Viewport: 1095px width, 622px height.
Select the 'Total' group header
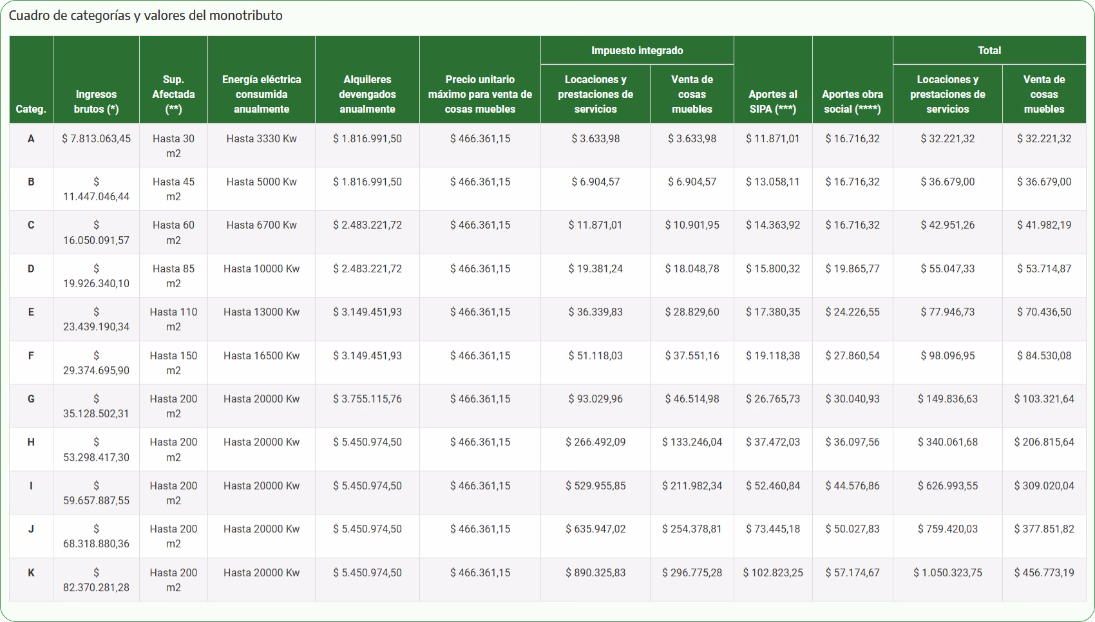coord(989,50)
